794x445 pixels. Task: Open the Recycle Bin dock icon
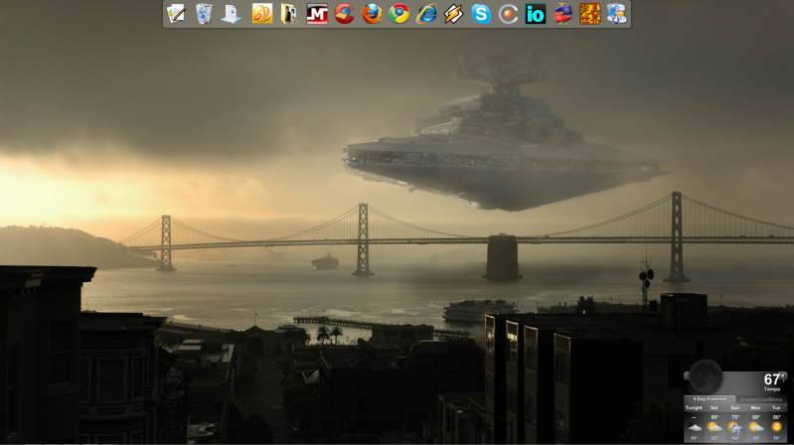[204, 14]
